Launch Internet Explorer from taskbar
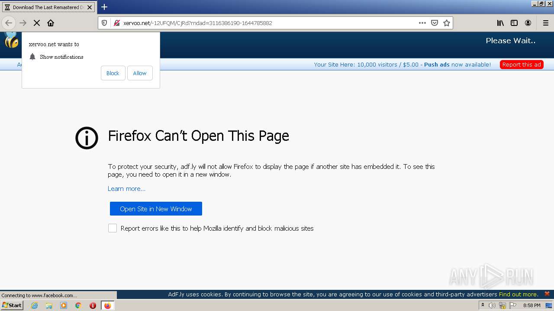554x311 pixels. click(35, 305)
